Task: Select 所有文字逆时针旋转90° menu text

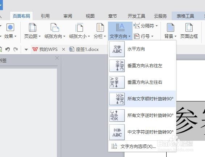Action: (x=150, y=115)
